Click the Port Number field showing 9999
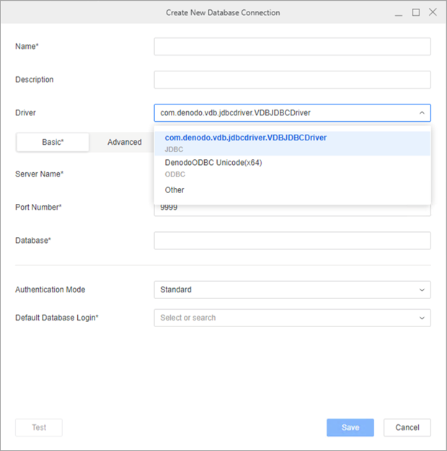 click(x=292, y=209)
